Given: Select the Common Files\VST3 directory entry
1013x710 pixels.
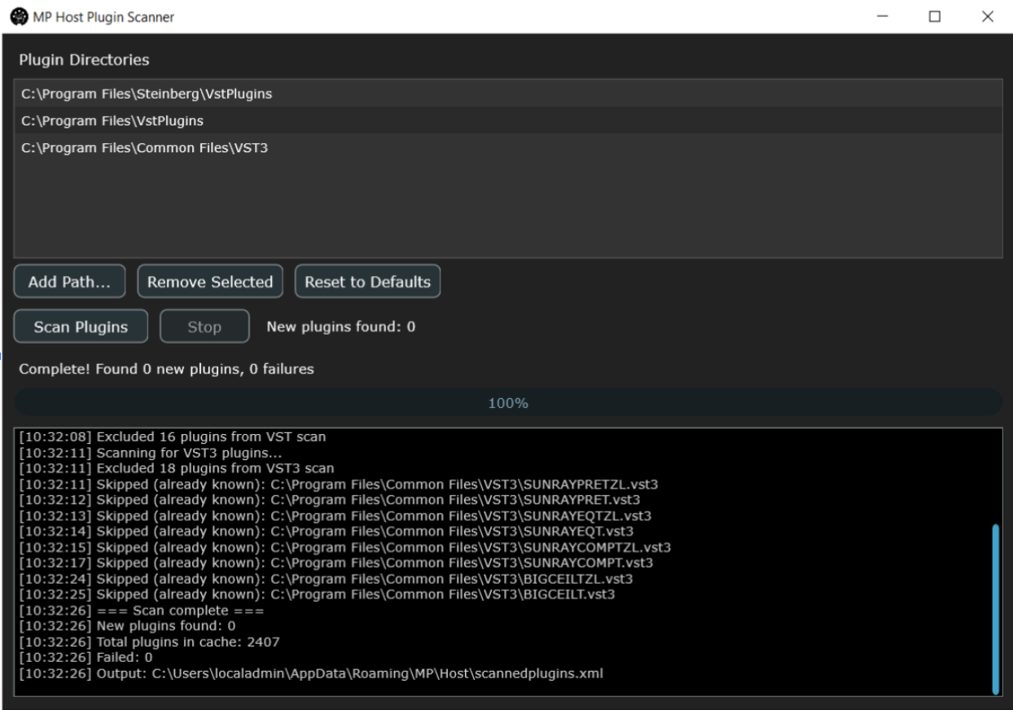Looking at the screenshot, I should (144, 147).
